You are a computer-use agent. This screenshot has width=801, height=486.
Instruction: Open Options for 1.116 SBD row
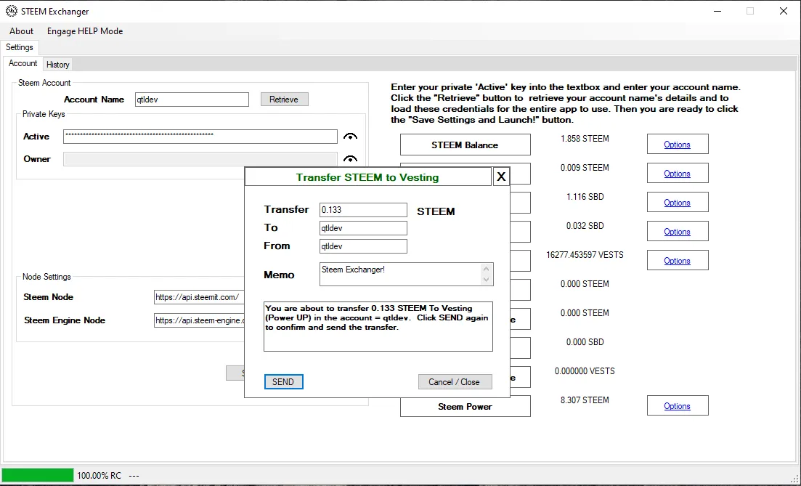click(678, 203)
